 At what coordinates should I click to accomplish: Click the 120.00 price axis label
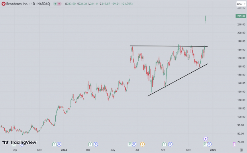pyautogui.click(x=241, y=100)
